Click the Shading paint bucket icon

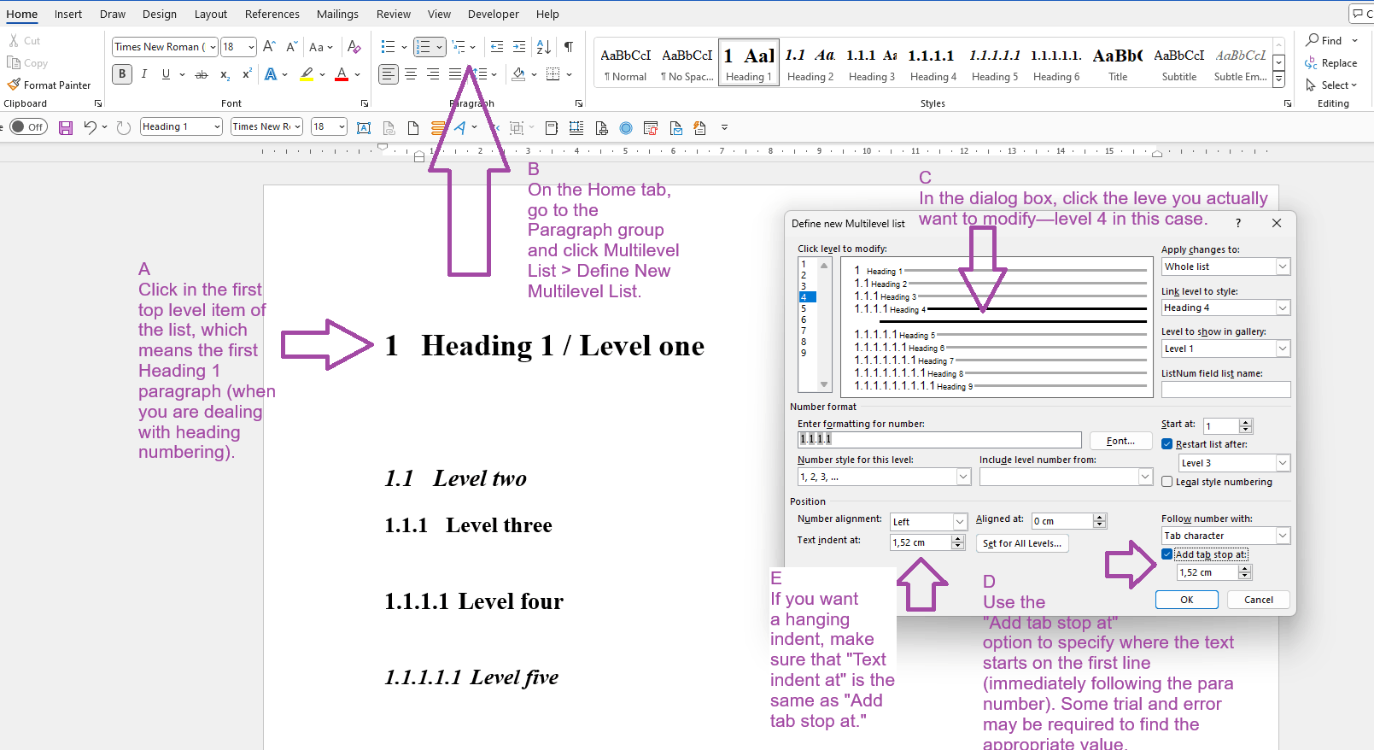click(518, 74)
